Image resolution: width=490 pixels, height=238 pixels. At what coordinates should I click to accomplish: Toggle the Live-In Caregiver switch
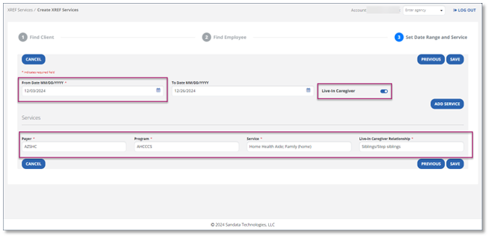[384, 91]
